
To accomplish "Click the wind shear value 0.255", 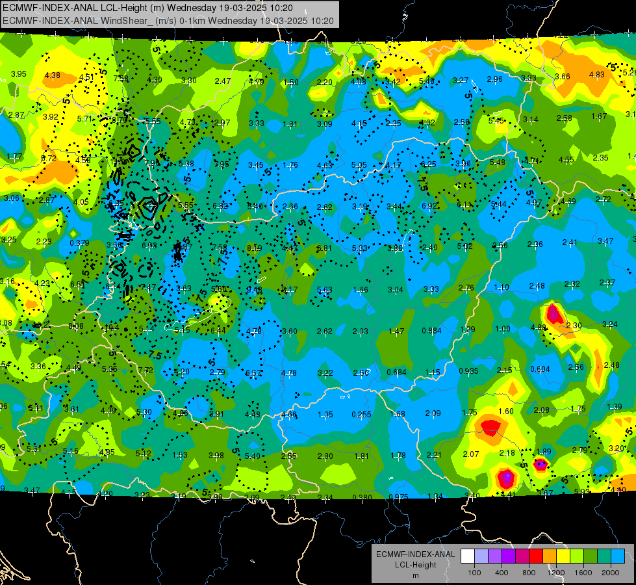I will tap(361, 415).
